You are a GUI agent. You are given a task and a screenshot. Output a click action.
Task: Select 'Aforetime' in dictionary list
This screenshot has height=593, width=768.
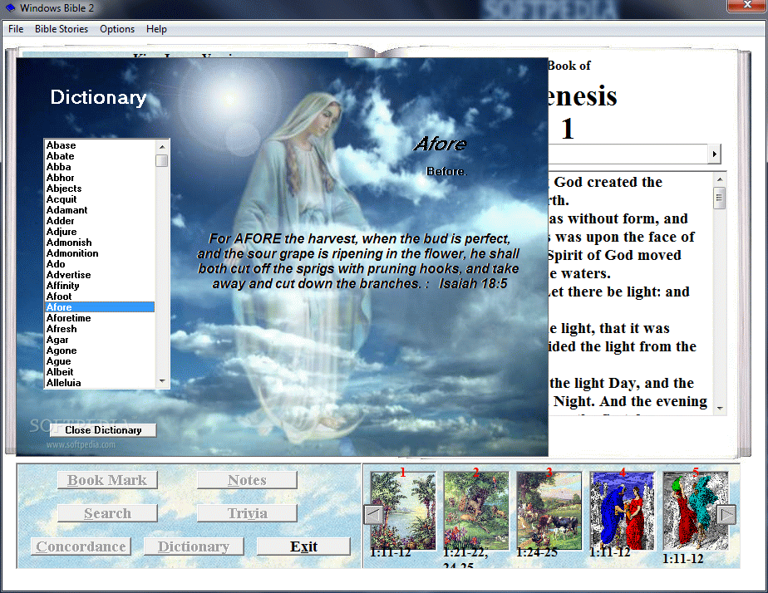pos(100,318)
